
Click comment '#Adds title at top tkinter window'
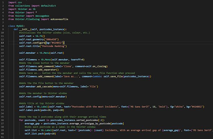tap(42, 103)
